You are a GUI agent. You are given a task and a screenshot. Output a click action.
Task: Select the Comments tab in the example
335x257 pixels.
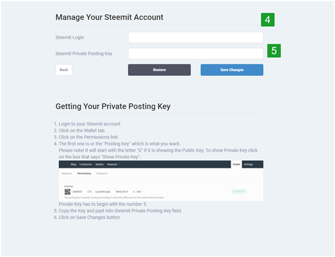85,165
